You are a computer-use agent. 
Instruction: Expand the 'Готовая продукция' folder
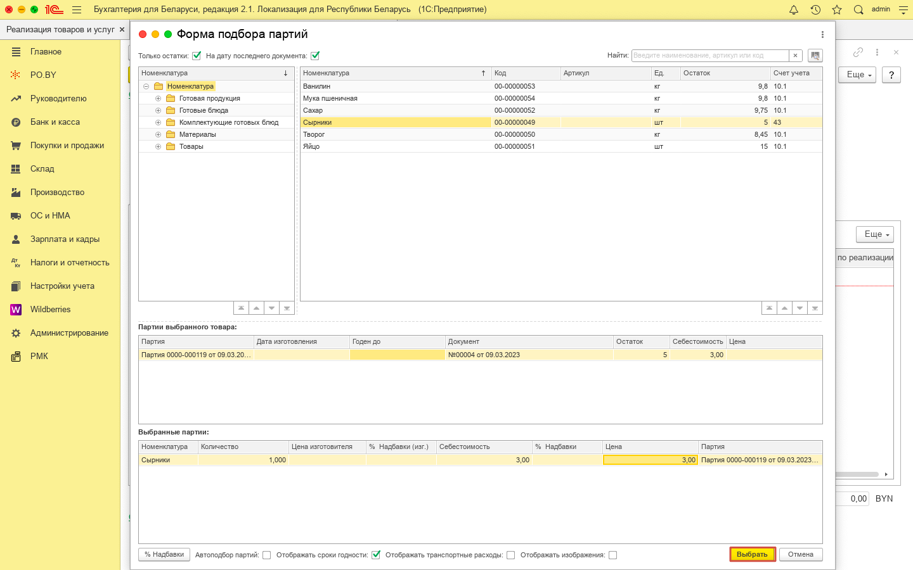[159, 99]
